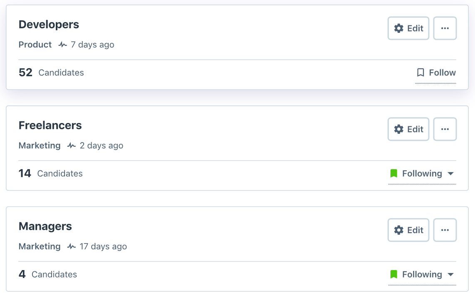Expand the Following dropdown arrow for Managers
This screenshot has height=300, width=475.
(450, 275)
